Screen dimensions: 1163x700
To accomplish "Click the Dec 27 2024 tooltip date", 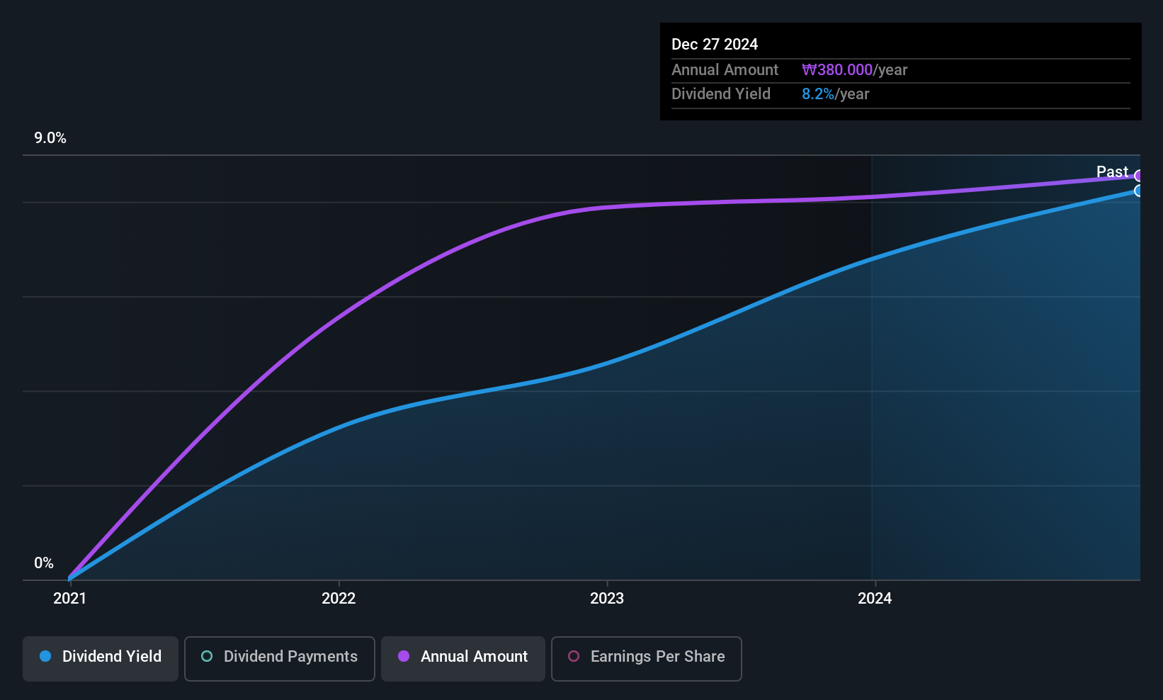I will point(714,45).
